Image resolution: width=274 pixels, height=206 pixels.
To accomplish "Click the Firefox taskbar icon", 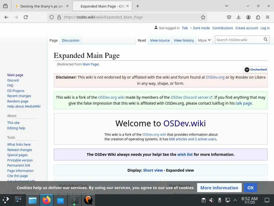I will [x=47, y=200].
